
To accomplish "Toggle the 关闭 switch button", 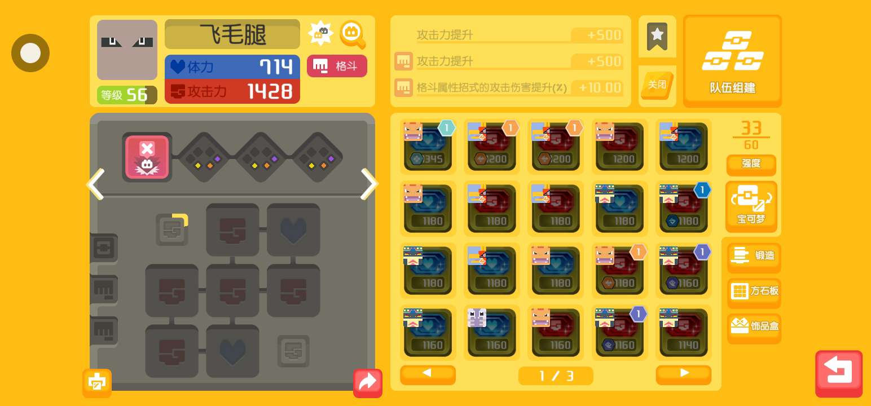I will pyautogui.click(x=657, y=86).
